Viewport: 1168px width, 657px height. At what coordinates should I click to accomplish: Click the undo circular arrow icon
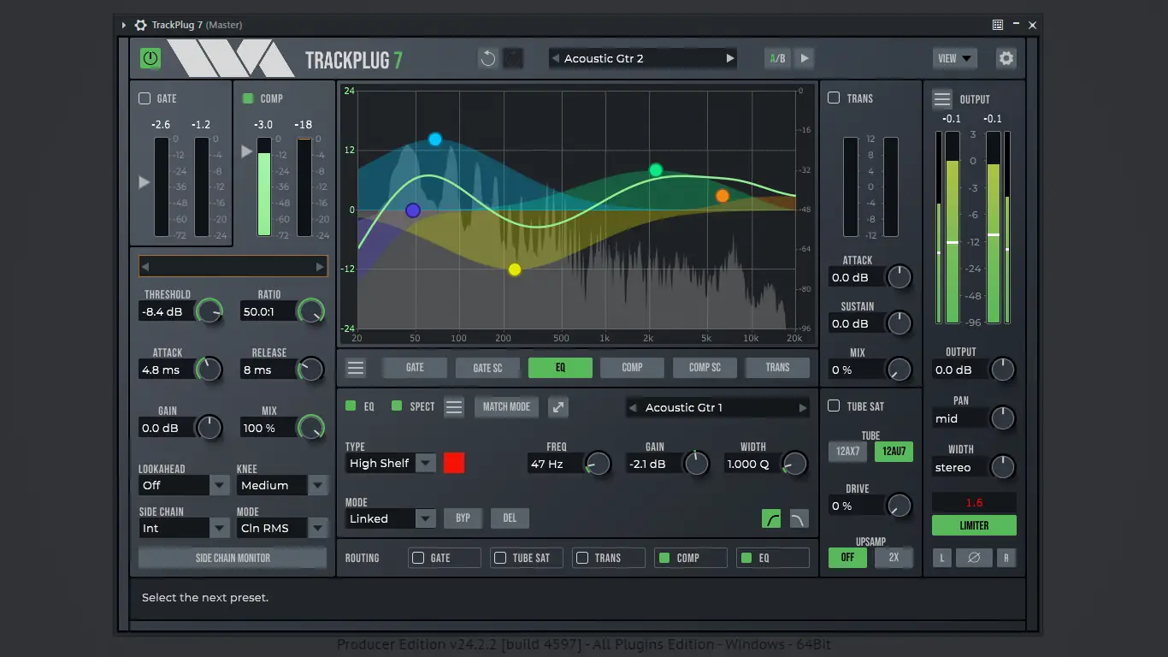click(486, 57)
